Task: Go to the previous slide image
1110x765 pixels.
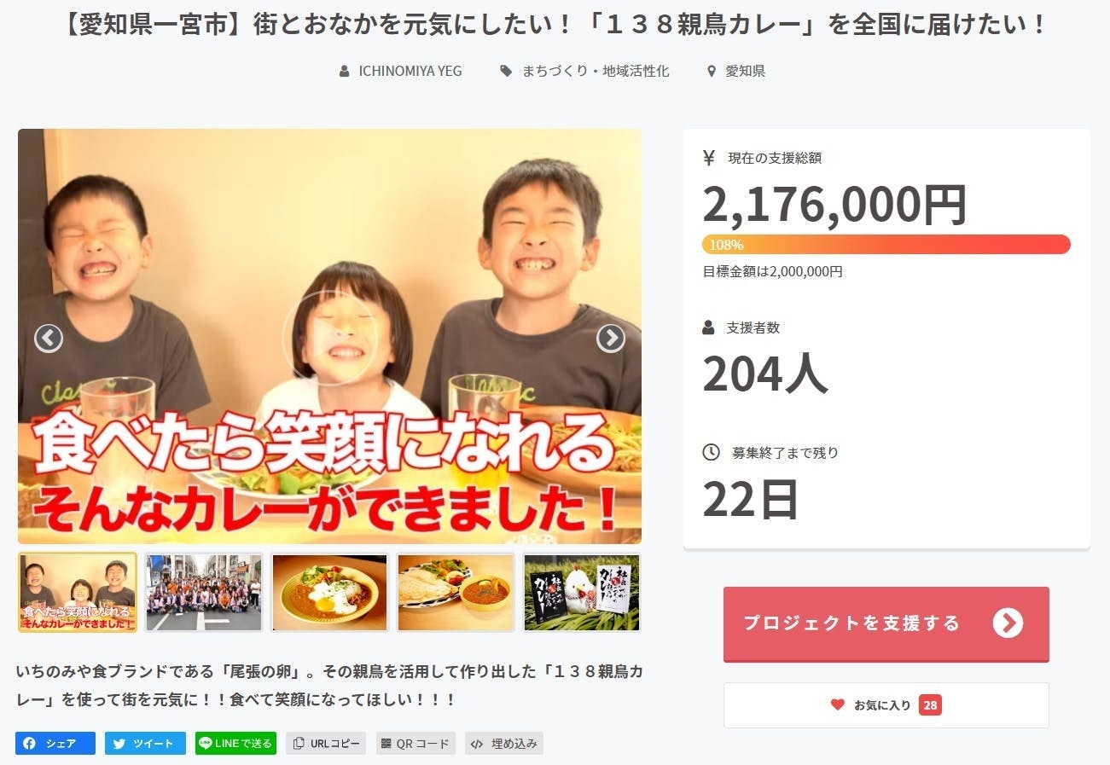Action: coord(49,339)
